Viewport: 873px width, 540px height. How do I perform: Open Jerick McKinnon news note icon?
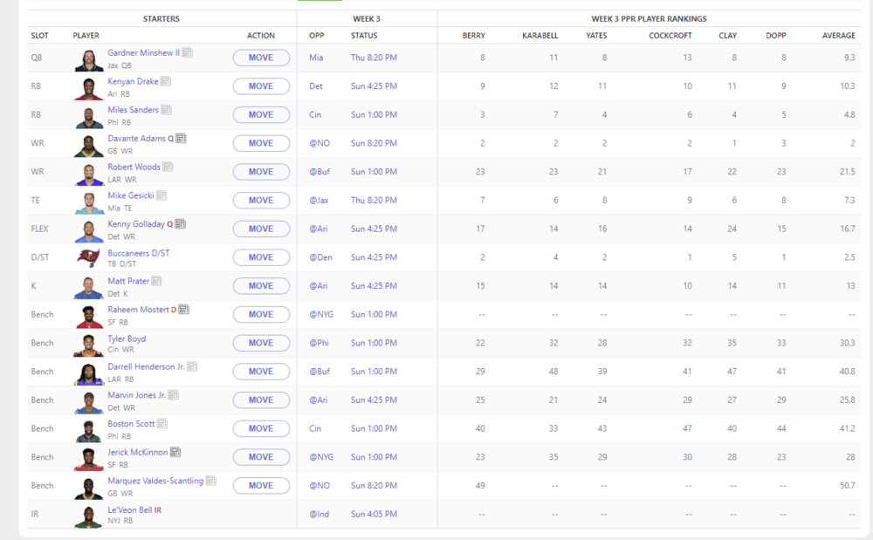click(x=175, y=452)
